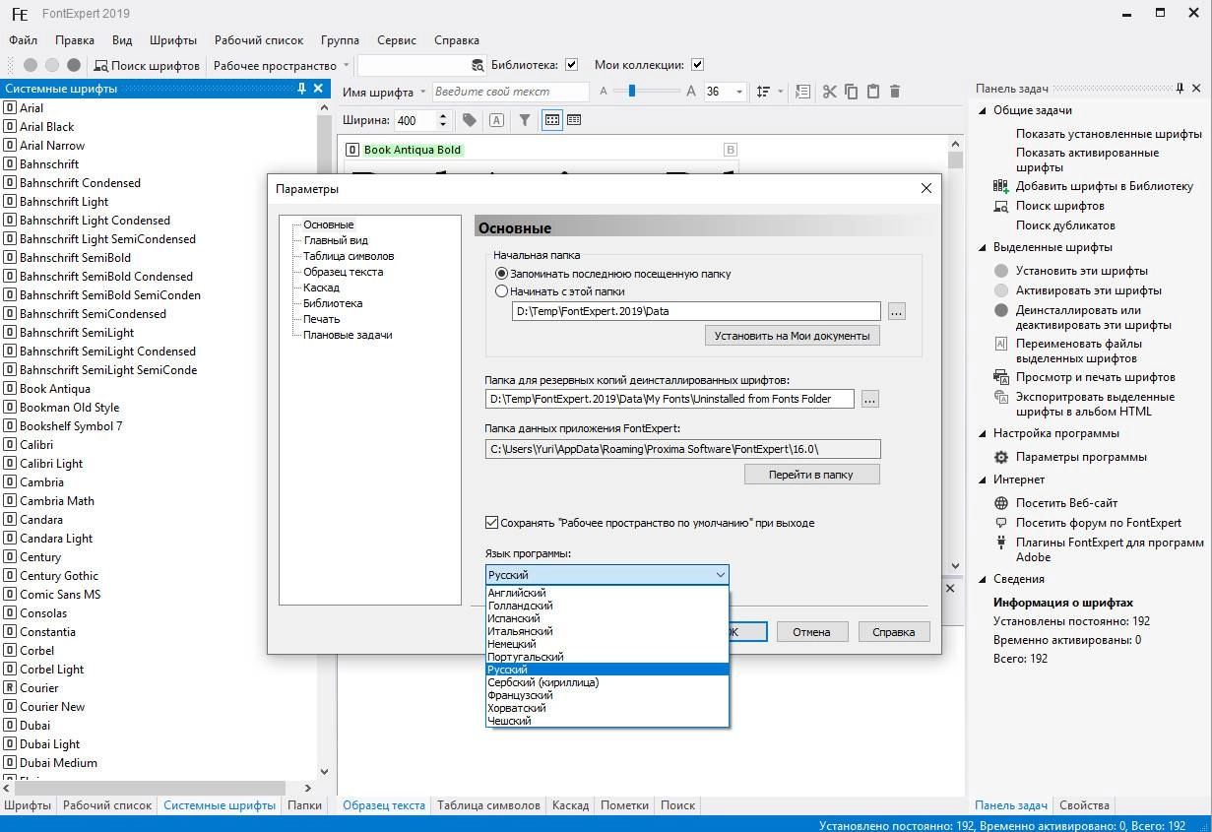Click 'Плагины FontExpert' plugin icon
Image resolution: width=1212 pixels, height=832 pixels.
pos(1001,543)
